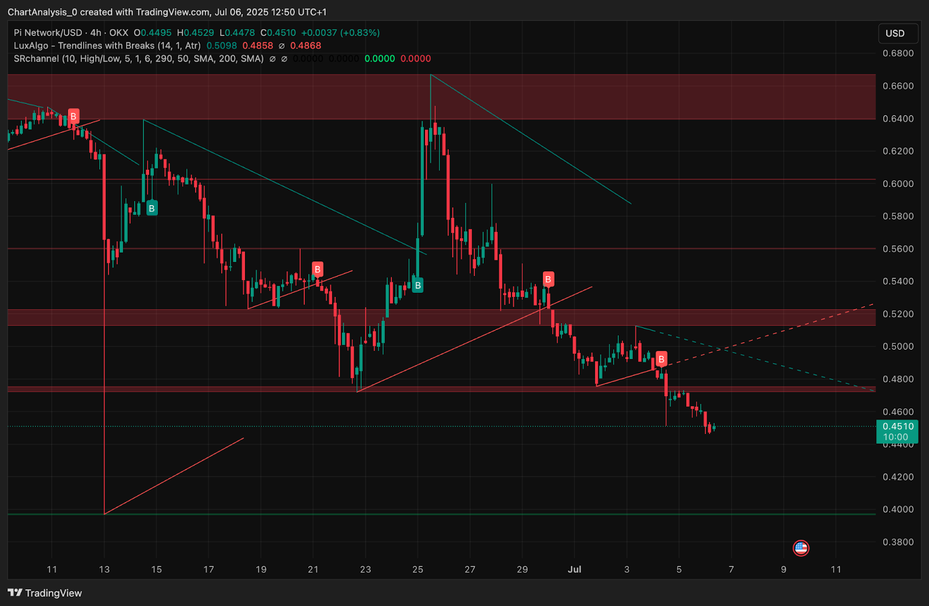
Task: Select the green B marker near June 15
Action: click(x=152, y=209)
